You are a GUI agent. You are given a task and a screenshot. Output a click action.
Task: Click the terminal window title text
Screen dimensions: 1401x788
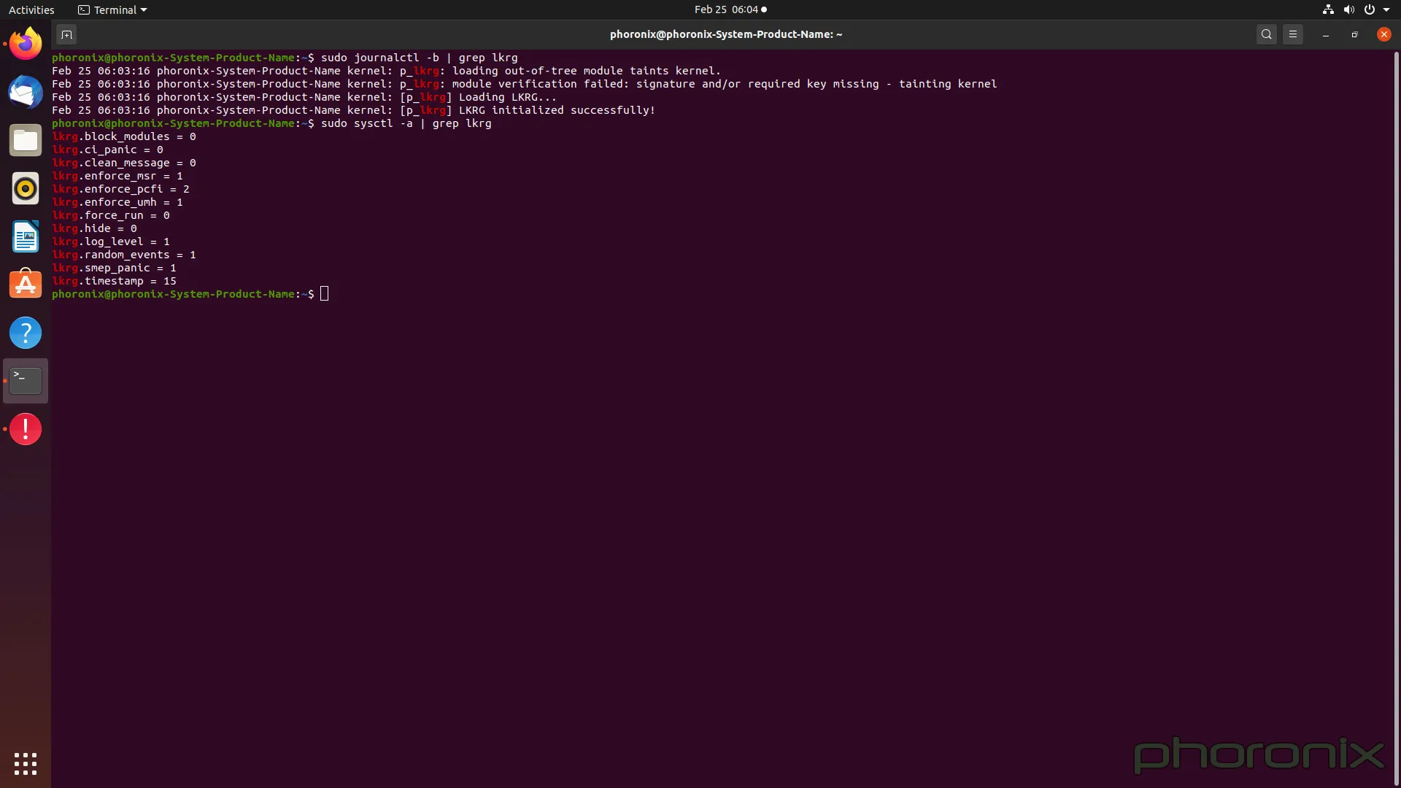pyautogui.click(x=726, y=34)
